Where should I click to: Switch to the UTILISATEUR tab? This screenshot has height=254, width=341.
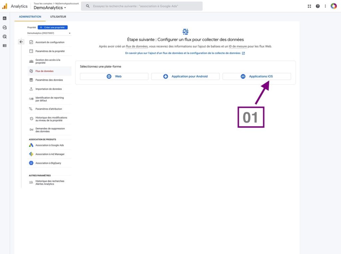pos(58,17)
